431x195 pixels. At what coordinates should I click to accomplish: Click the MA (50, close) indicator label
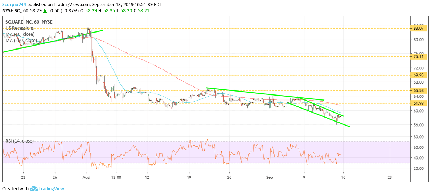point(20,34)
